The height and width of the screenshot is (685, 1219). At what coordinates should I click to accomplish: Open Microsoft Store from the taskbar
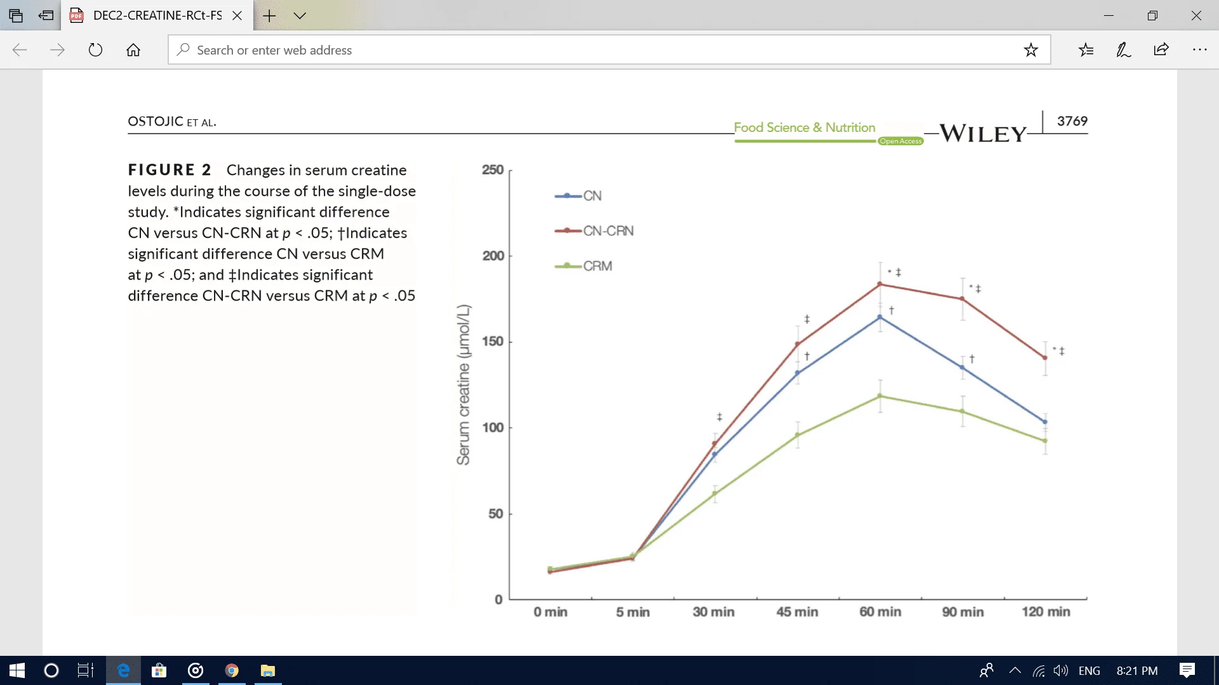tap(159, 670)
